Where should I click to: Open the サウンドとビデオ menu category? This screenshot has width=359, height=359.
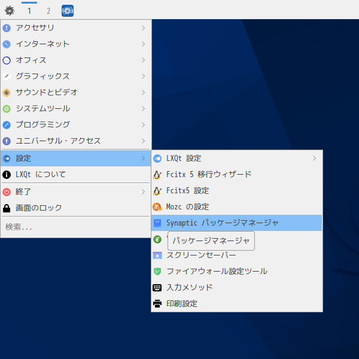coord(75,93)
